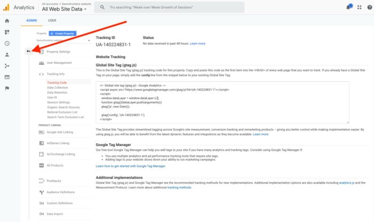Select Search Term Exclusion List item
The height and width of the screenshot is (222, 374).
[x=66, y=117]
